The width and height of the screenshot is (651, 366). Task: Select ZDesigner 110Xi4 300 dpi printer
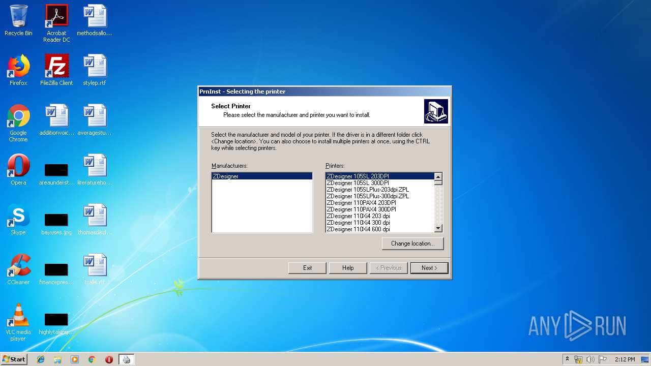379,223
